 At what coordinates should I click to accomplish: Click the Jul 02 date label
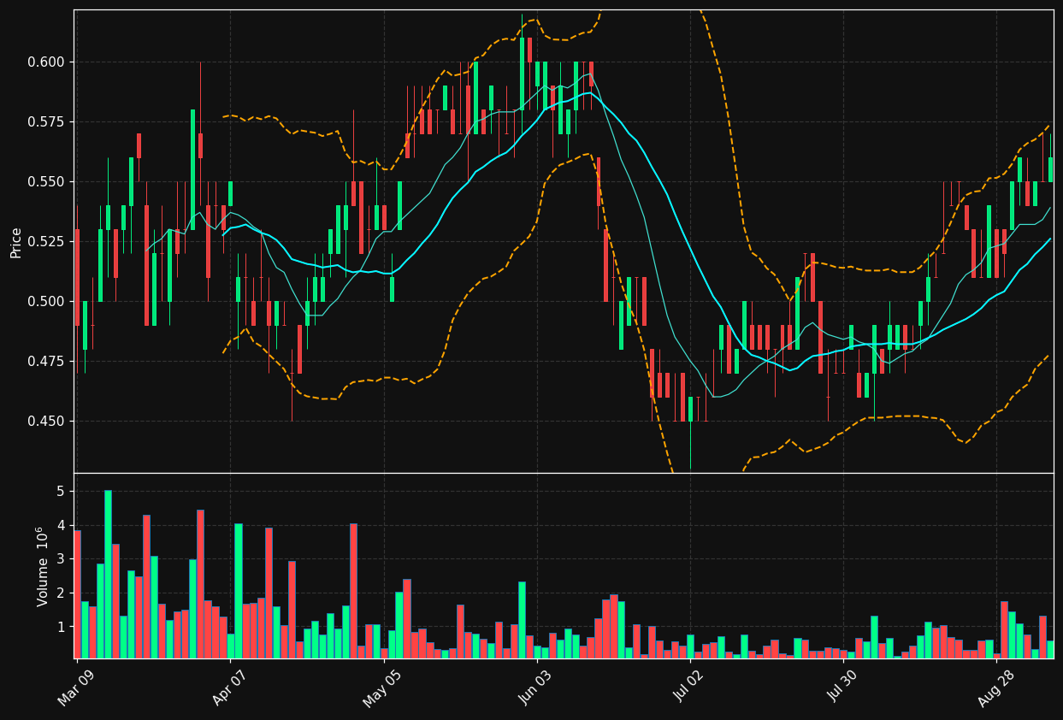point(689,686)
